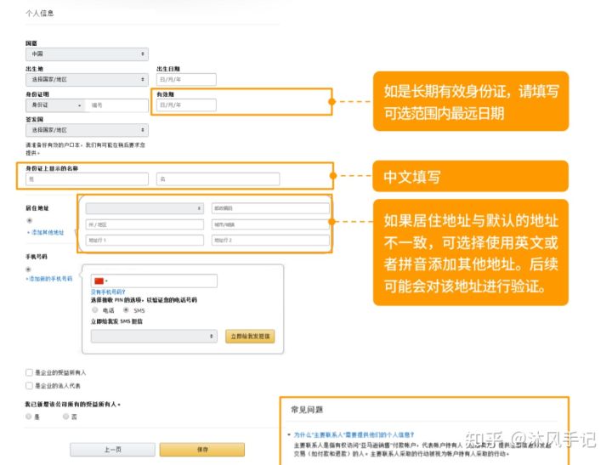Click the 保存 save button

202,450
